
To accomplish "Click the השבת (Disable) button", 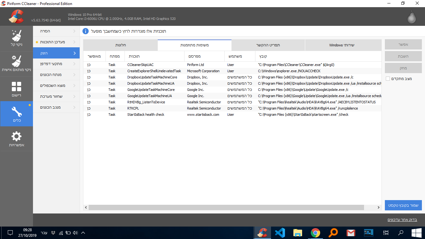I will [403, 56].
